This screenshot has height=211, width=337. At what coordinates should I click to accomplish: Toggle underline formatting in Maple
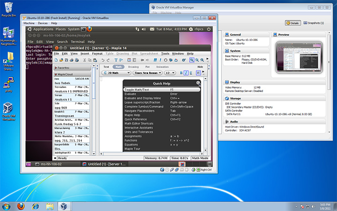click(191, 73)
